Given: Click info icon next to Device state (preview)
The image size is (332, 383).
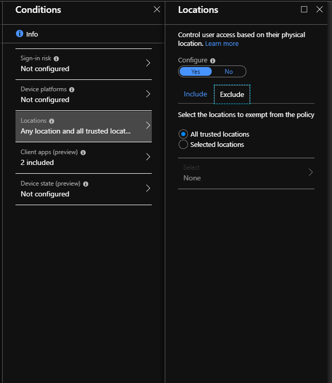Looking at the screenshot, I should click(x=86, y=184).
